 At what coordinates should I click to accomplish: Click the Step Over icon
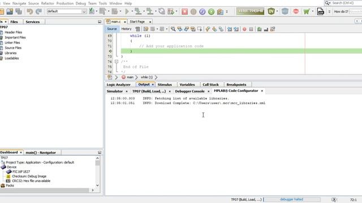pos(220,11)
